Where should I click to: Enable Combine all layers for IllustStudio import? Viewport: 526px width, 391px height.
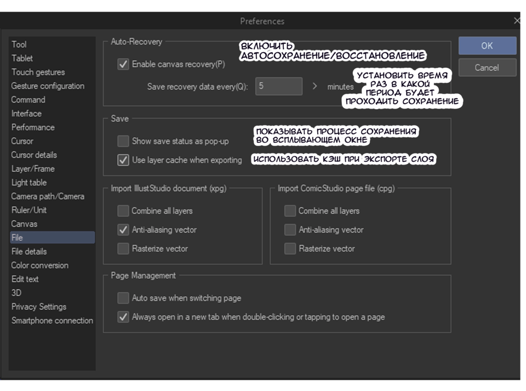123,211
